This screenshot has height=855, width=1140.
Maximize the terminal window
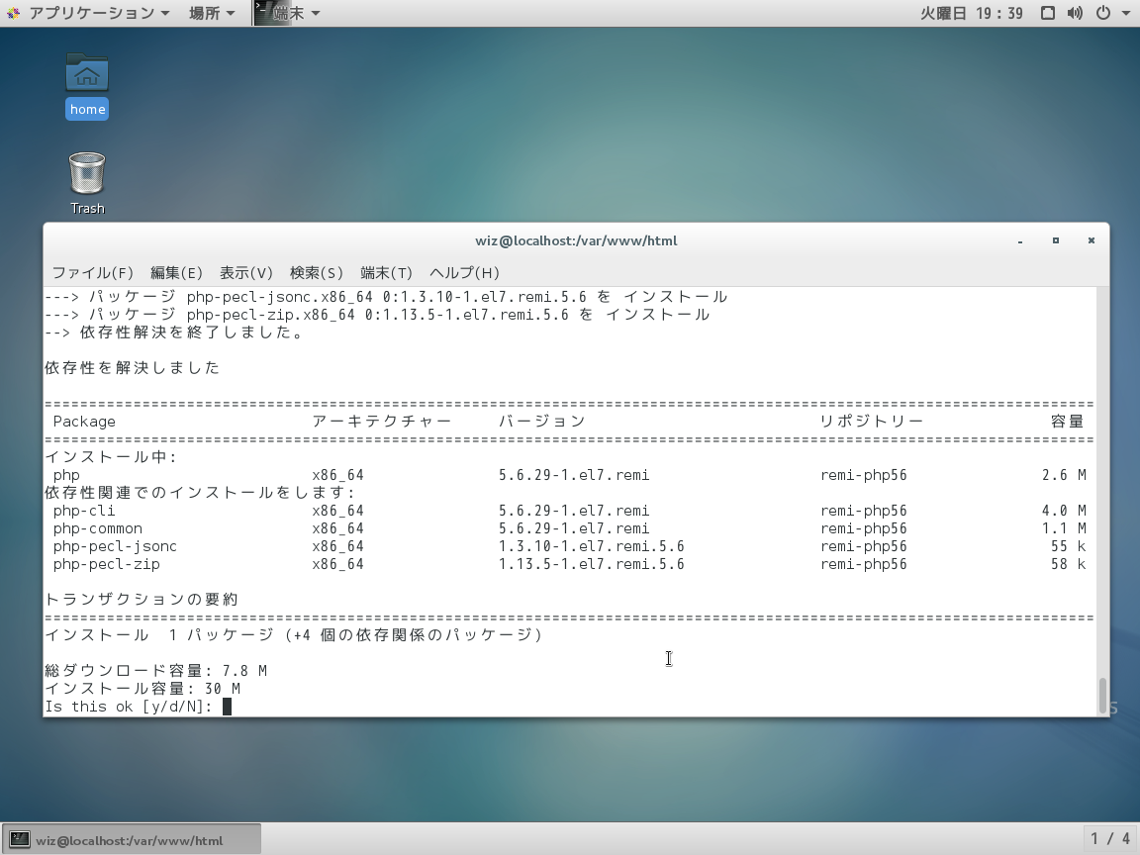1056,240
